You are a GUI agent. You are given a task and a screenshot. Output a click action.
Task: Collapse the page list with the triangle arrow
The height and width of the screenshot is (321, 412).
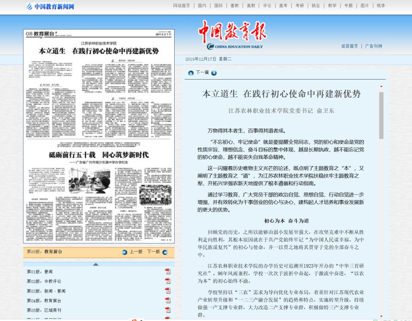95,264
